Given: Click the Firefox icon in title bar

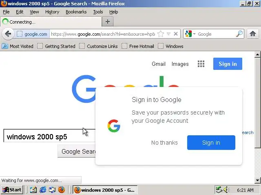Looking at the screenshot, I should click(x=4, y=4).
